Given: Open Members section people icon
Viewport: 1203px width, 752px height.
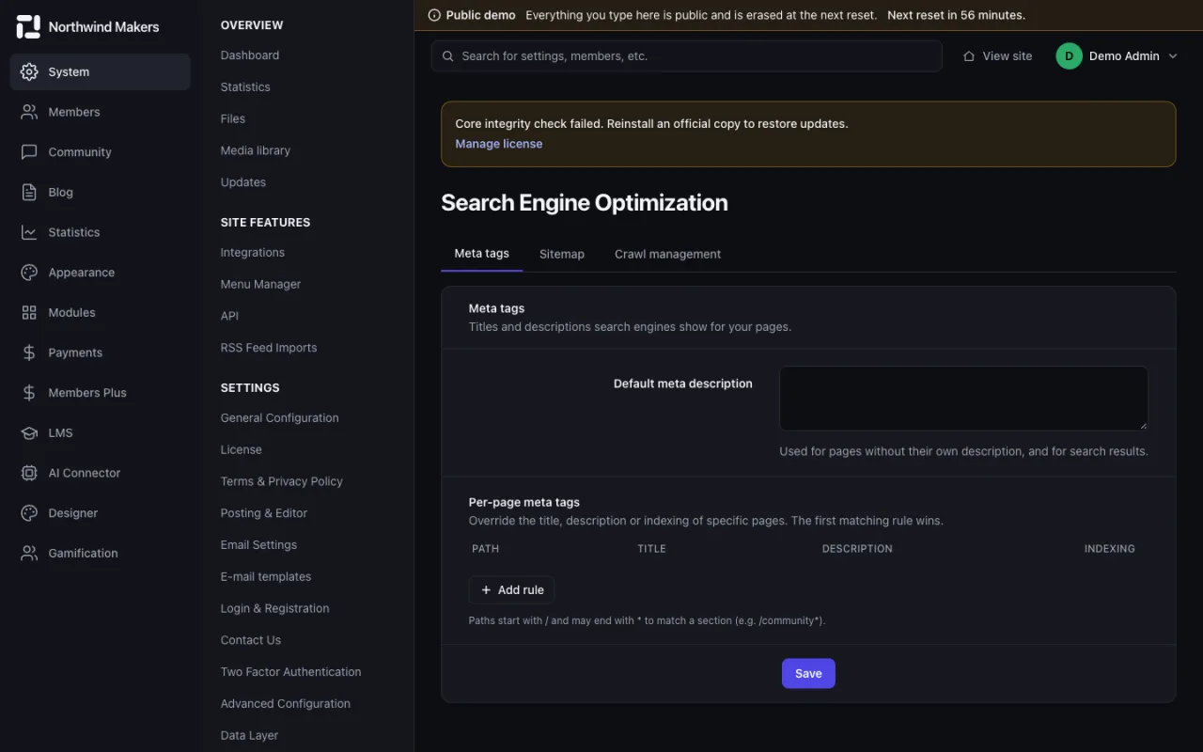Looking at the screenshot, I should tap(29, 112).
